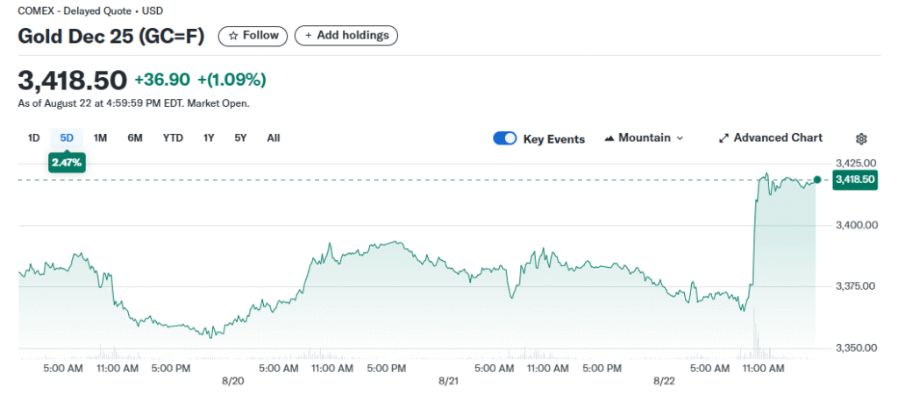Show year-to-date YTD range
898x394 pixels.
coord(173,137)
